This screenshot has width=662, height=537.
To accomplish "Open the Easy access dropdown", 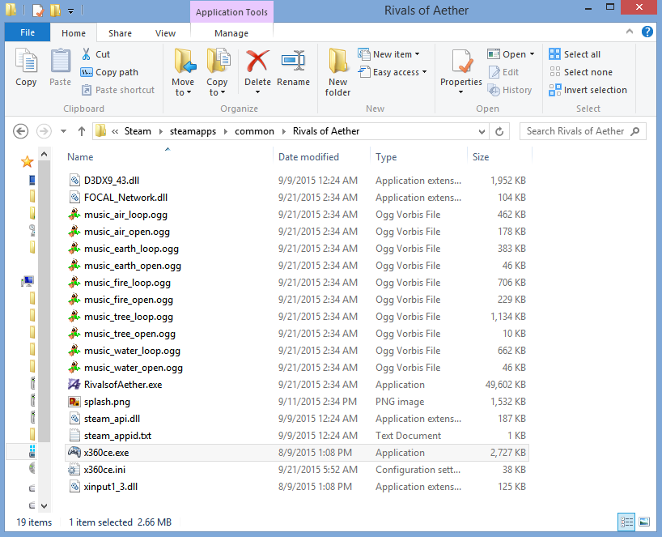I will click(x=393, y=72).
